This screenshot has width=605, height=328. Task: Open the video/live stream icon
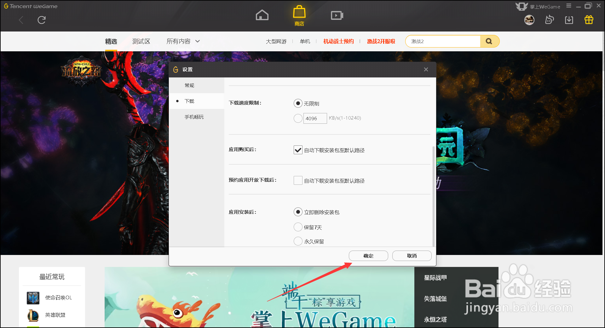[x=337, y=15]
